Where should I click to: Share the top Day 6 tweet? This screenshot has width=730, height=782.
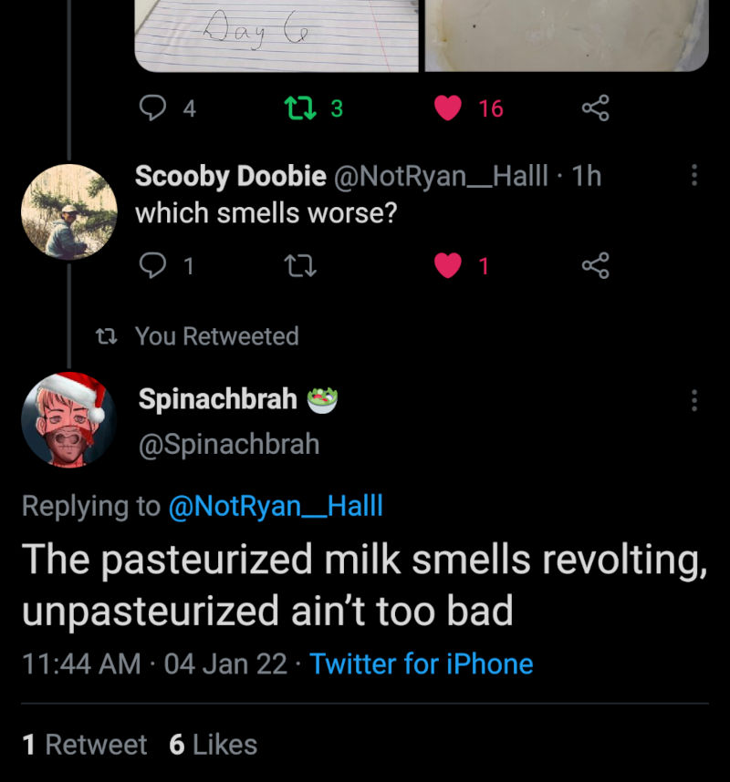(x=595, y=108)
